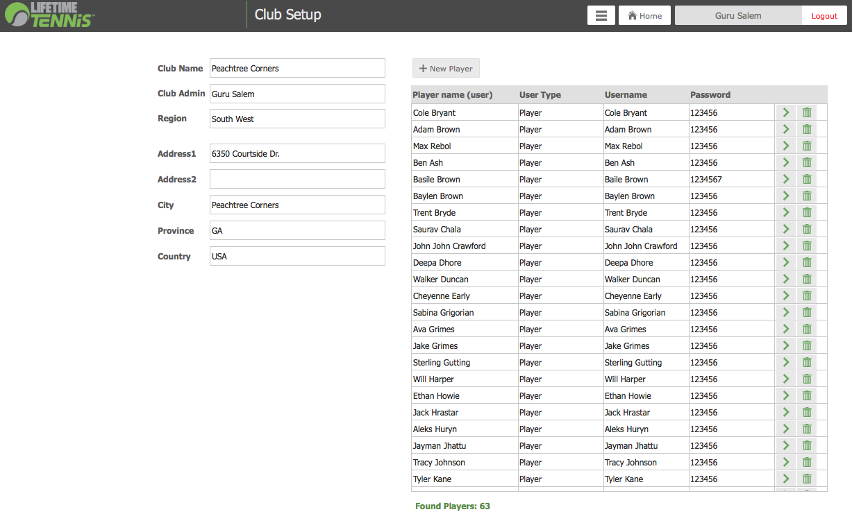This screenshot has width=852, height=514.
Task: Delete player Walker Duncan
Action: [807, 279]
